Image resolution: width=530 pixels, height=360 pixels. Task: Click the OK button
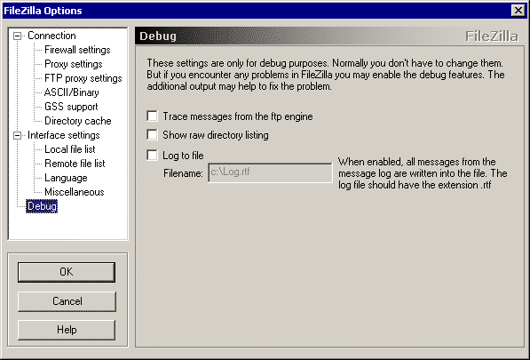click(x=67, y=272)
